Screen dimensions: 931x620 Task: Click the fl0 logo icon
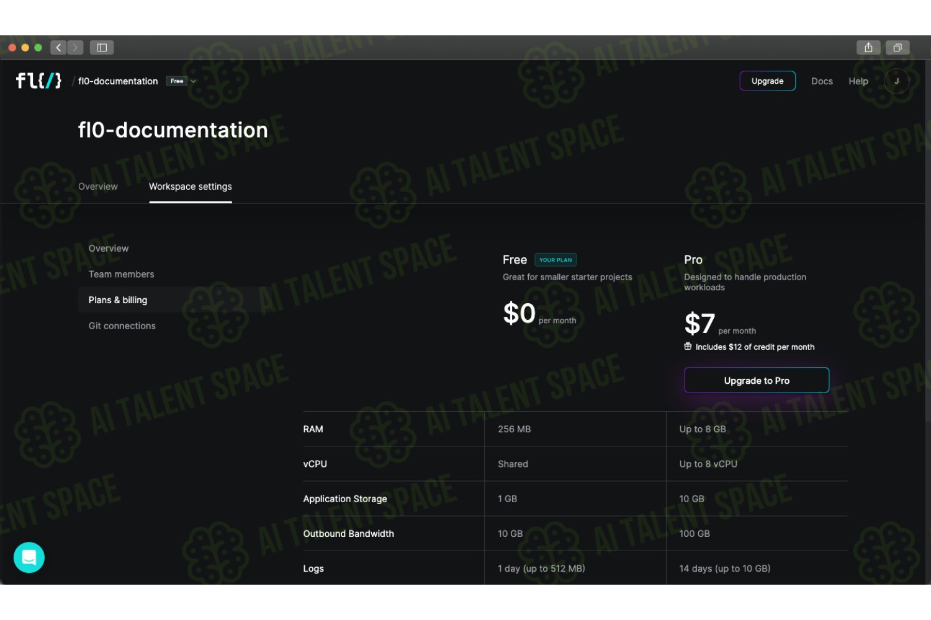click(38, 81)
